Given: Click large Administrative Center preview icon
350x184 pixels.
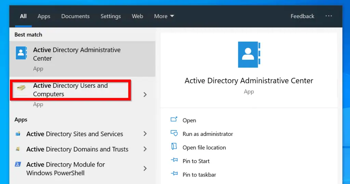Looking at the screenshot, I should [x=249, y=55].
